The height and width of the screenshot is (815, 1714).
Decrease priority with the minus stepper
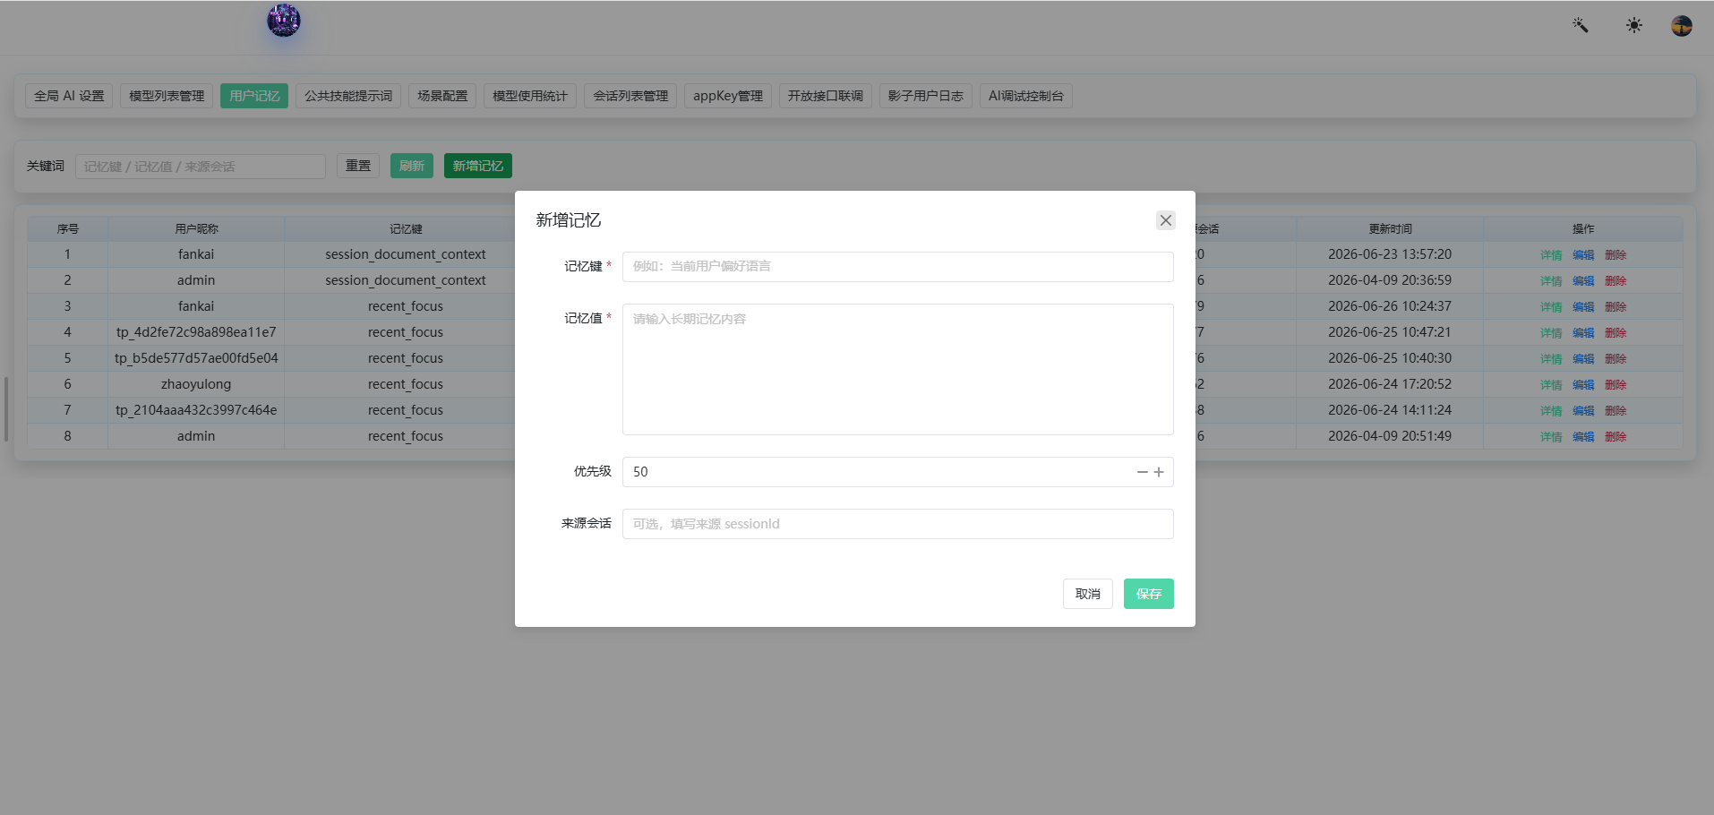[1142, 472]
